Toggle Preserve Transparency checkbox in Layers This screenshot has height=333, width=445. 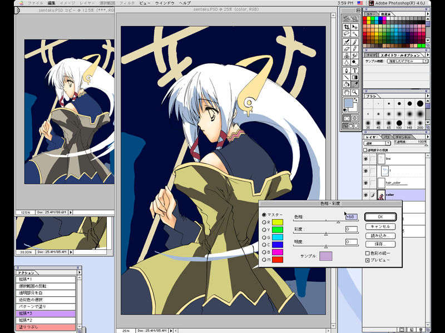coord(365,150)
